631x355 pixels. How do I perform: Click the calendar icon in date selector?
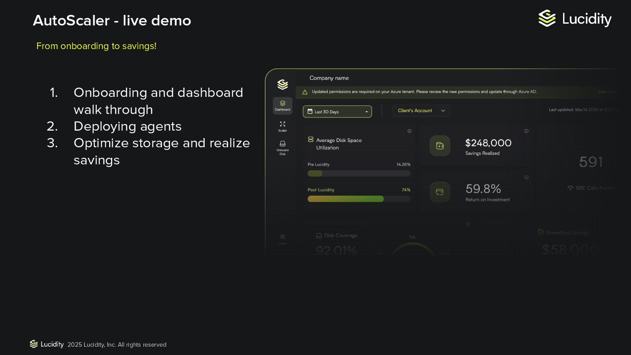[x=310, y=112]
